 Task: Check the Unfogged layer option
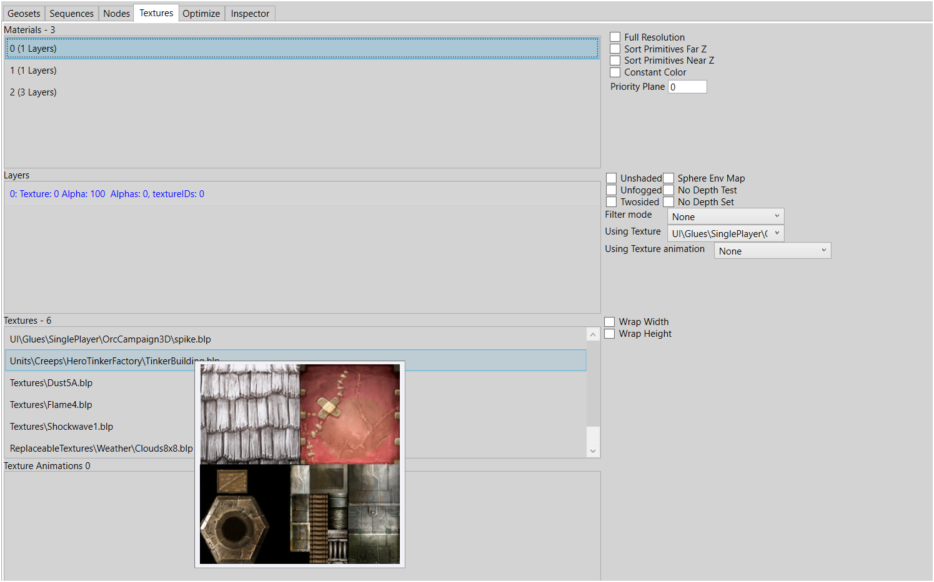(x=612, y=190)
